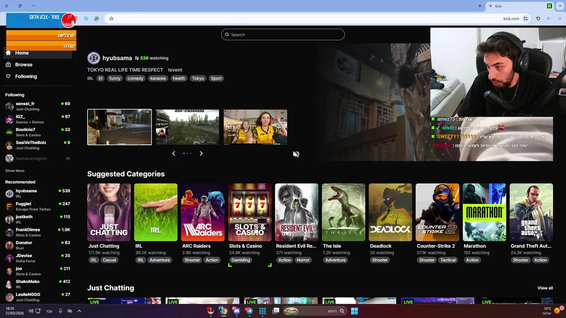566x318 pixels.
Task: Click joe in Recommended list
Action: pyautogui.click(x=38, y=271)
